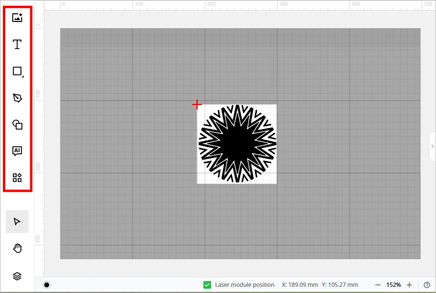Viewport: 436px width, 293px height.
Task: Click the X: 189.09 mm readout
Action: click(x=300, y=285)
